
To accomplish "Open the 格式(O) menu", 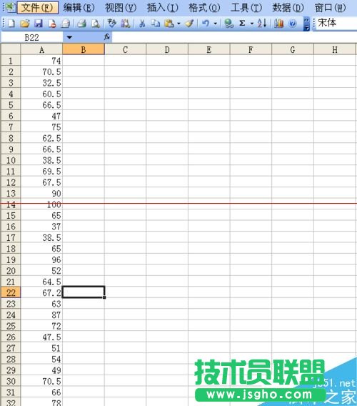I will click(204, 8).
